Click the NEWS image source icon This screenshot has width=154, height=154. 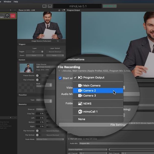(x=80, y=104)
